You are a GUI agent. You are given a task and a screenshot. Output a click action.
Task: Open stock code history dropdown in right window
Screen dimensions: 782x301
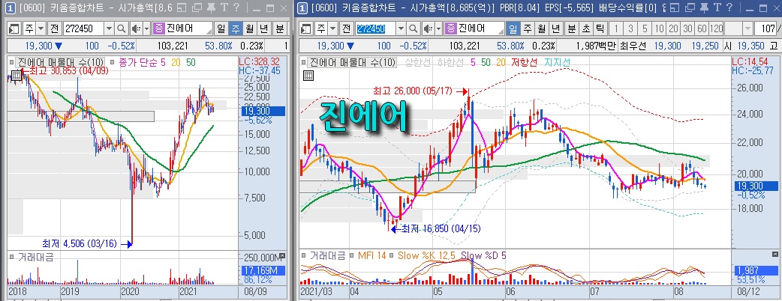[402, 28]
